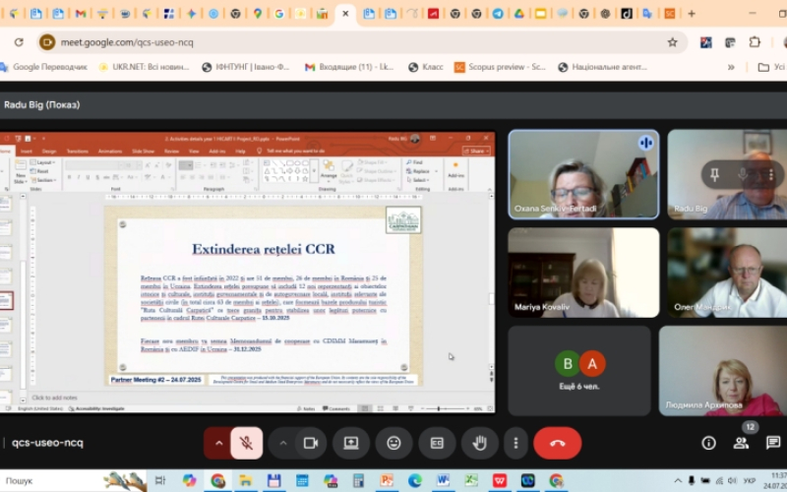The width and height of the screenshot is (787, 492).
Task: Open the 'Ещё 6 чел.' participants tile
Action: [x=579, y=371]
